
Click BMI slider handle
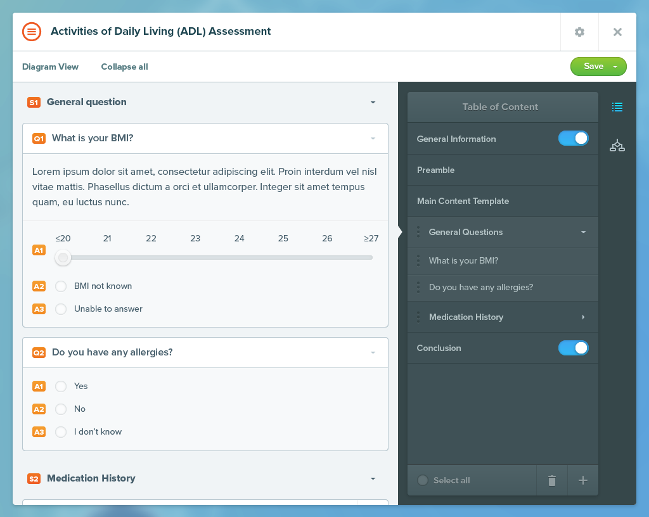pyautogui.click(x=63, y=258)
